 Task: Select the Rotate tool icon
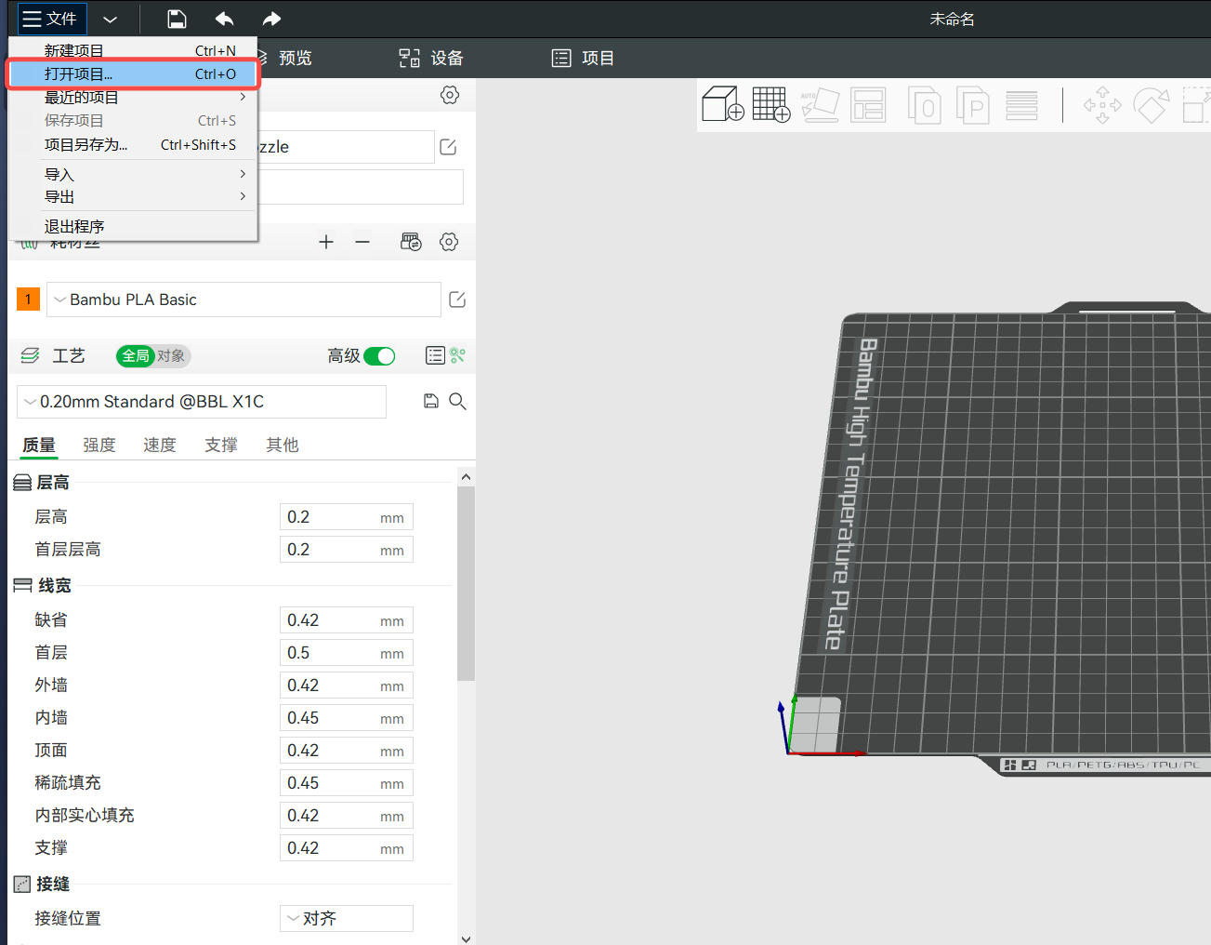point(1152,104)
